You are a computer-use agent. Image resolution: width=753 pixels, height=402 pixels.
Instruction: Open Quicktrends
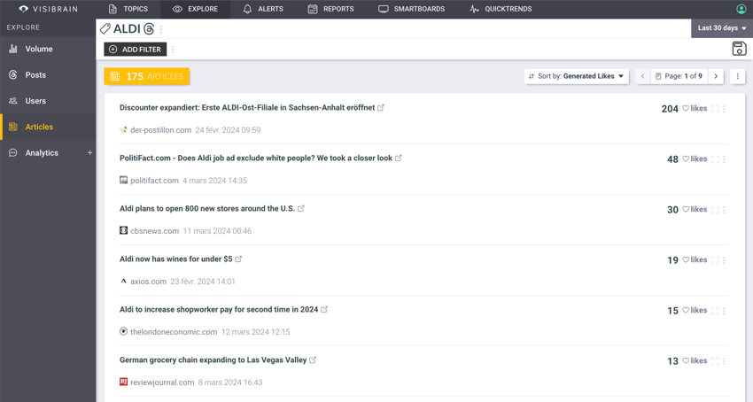[501, 9]
